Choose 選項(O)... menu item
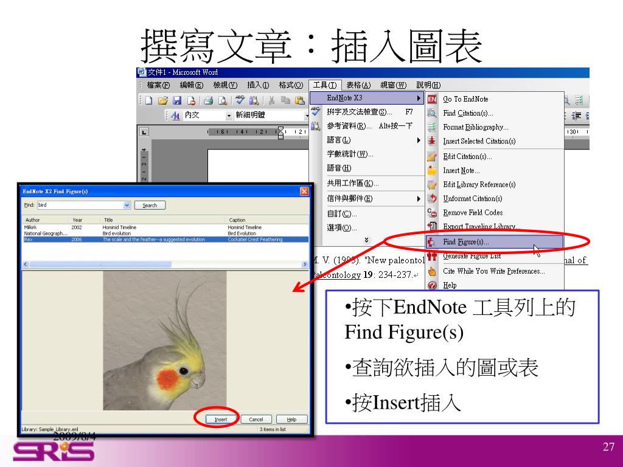This screenshot has width=623, height=467. tap(367, 228)
